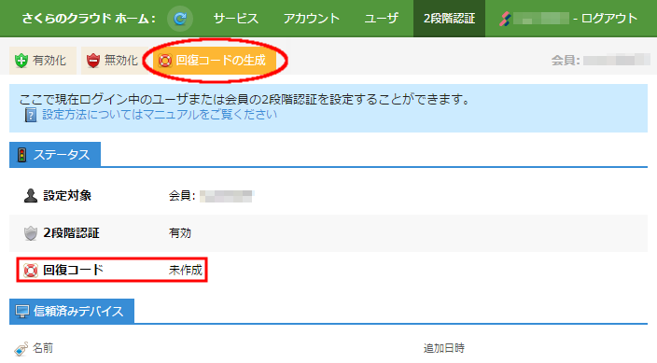Click the gray shield icon beside 2段階認証 status

click(31, 233)
